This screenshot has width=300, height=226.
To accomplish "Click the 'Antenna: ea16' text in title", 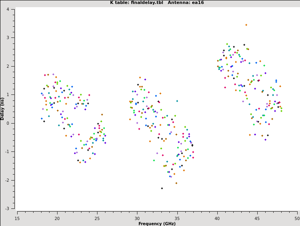I will pos(184,3).
